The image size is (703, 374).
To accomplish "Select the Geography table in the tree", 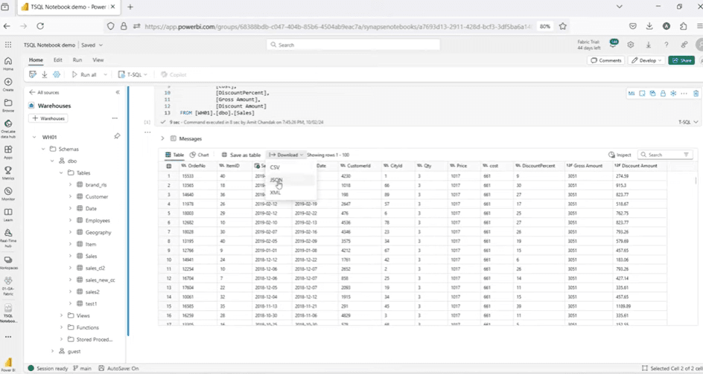I will click(98, 233).
